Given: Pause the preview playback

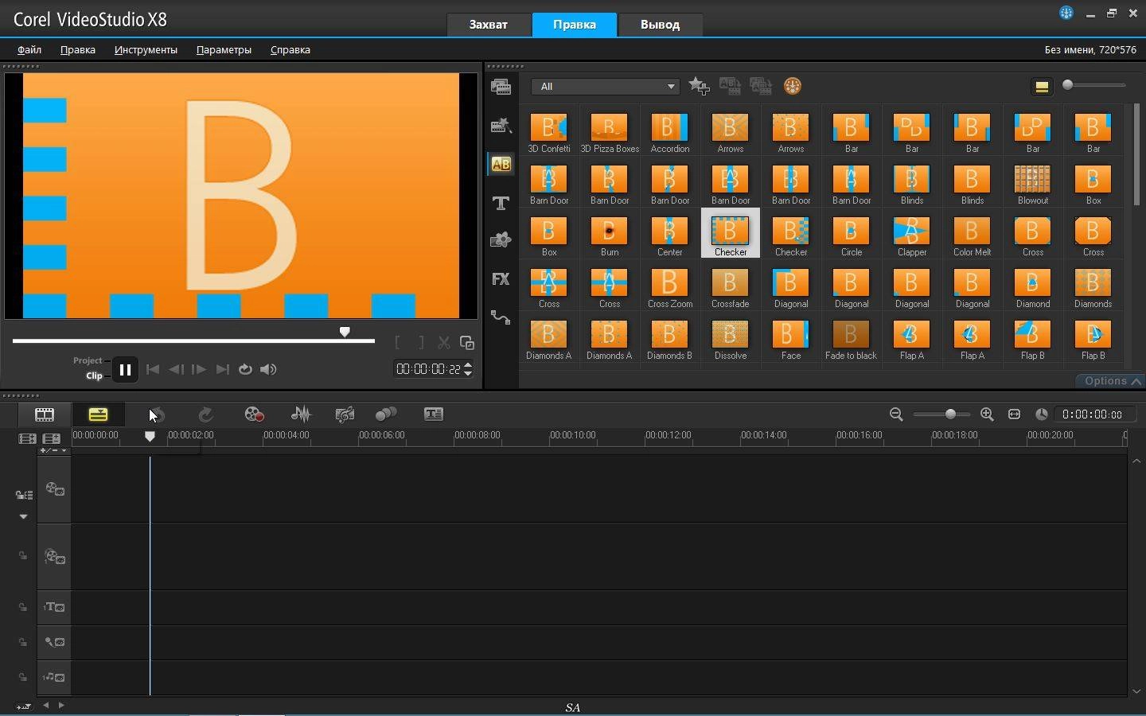Looking at the screenshot, I should tap(125, 369).
